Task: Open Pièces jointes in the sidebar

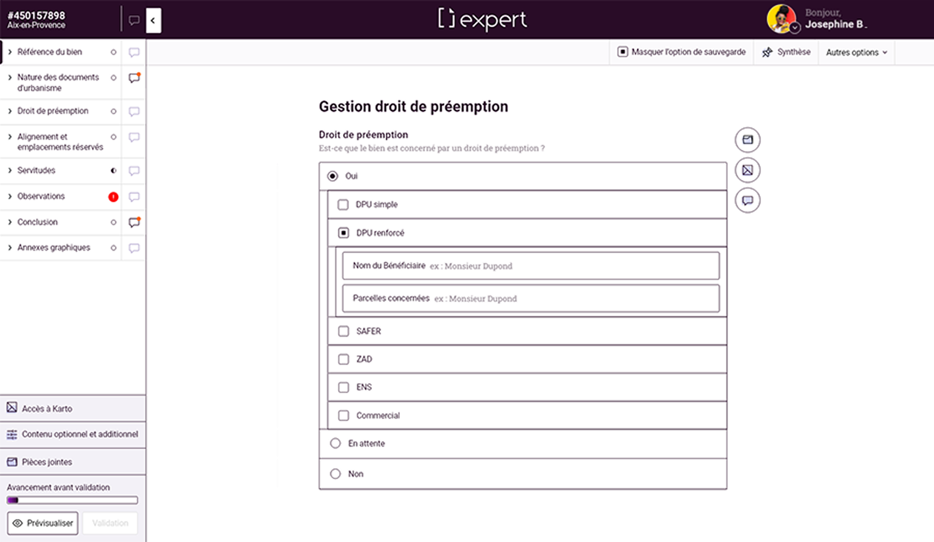Action: [x=73, y=462]
